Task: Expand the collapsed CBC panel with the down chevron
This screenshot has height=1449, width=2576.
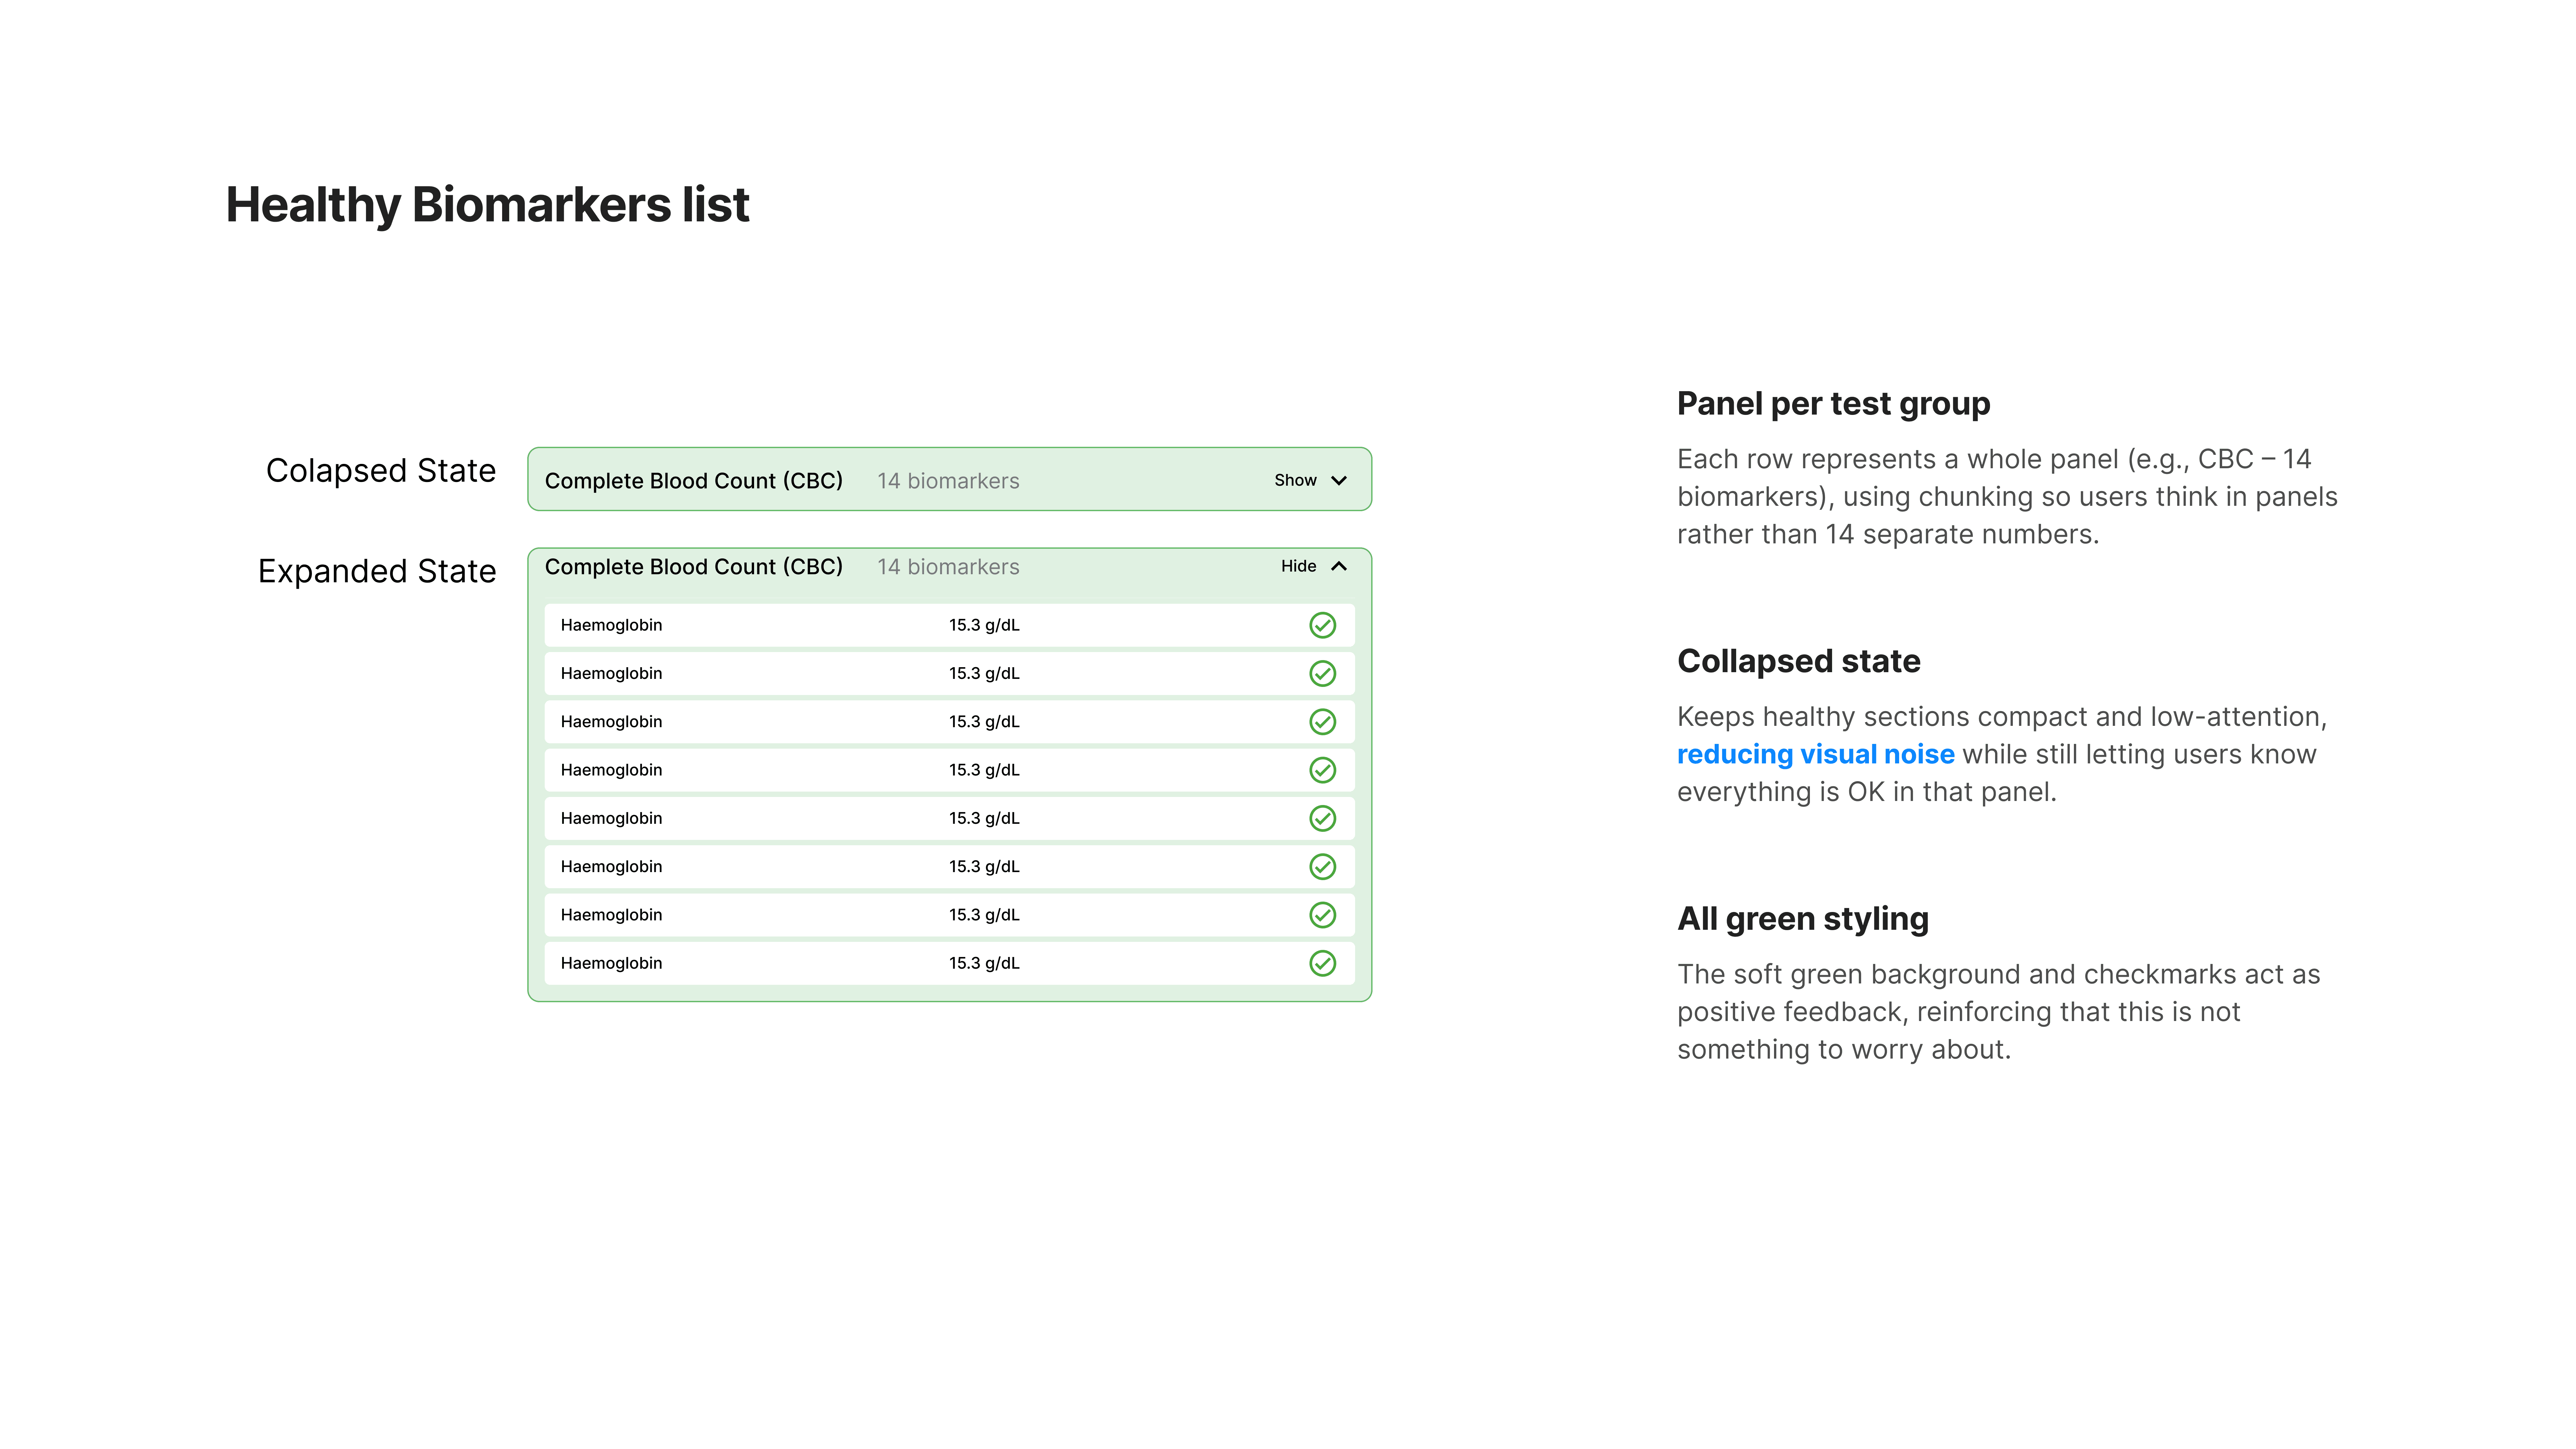Action: tap(1339, 481)
